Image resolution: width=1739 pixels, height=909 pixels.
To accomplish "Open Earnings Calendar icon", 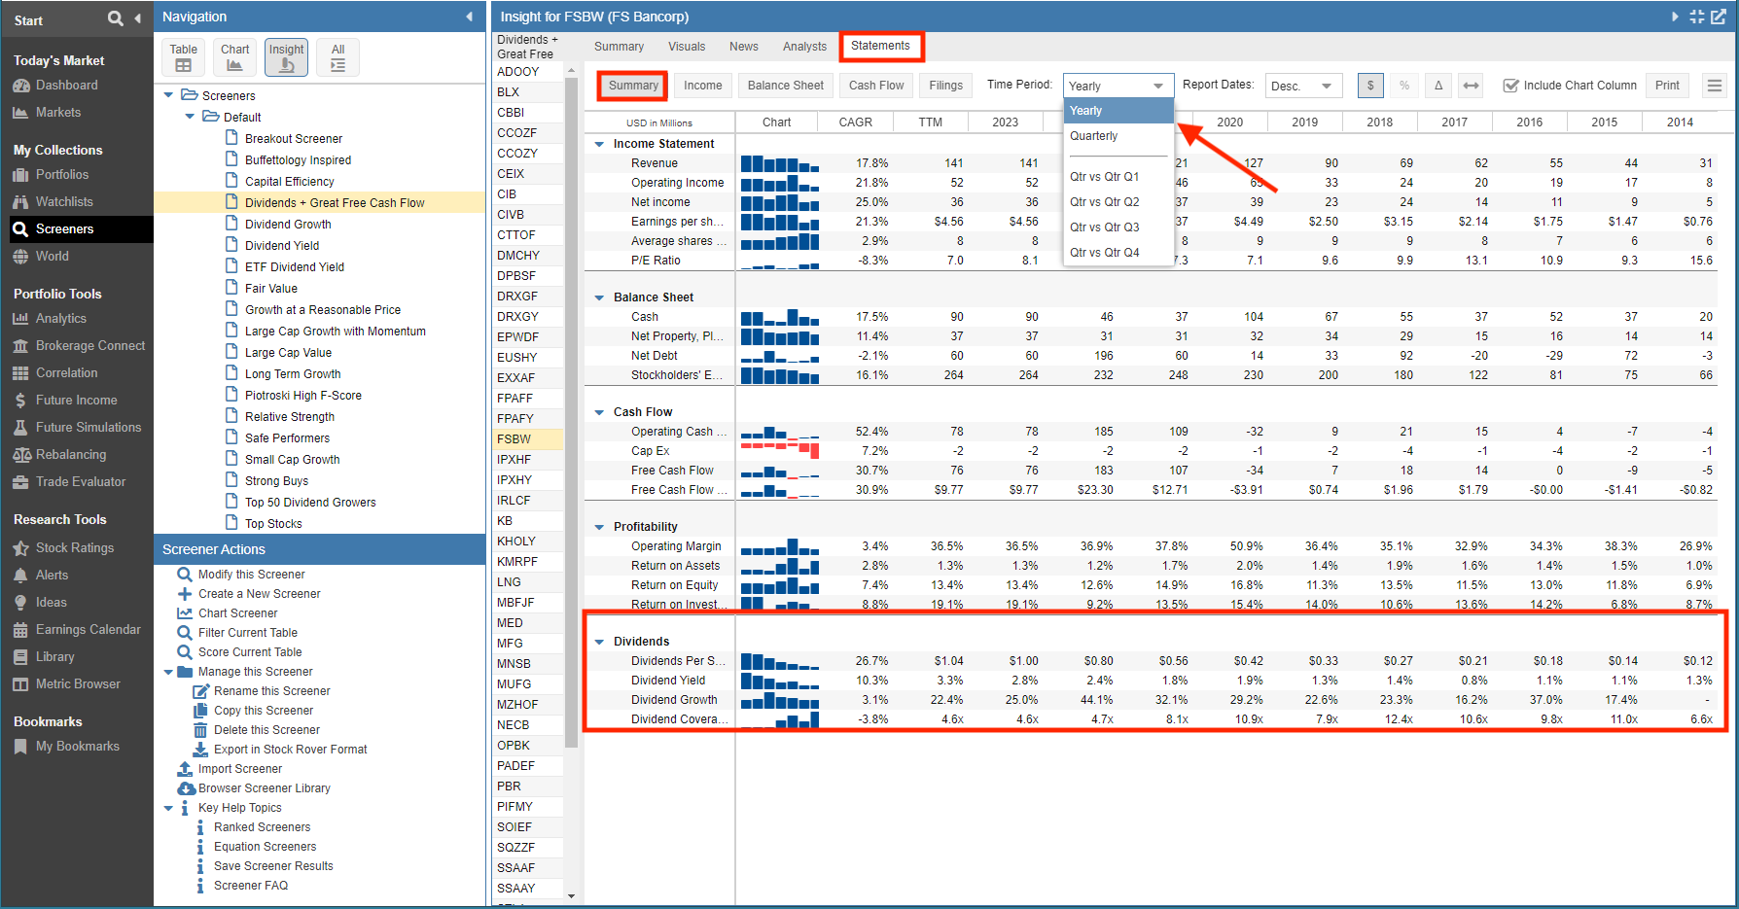I will [21, 630].
